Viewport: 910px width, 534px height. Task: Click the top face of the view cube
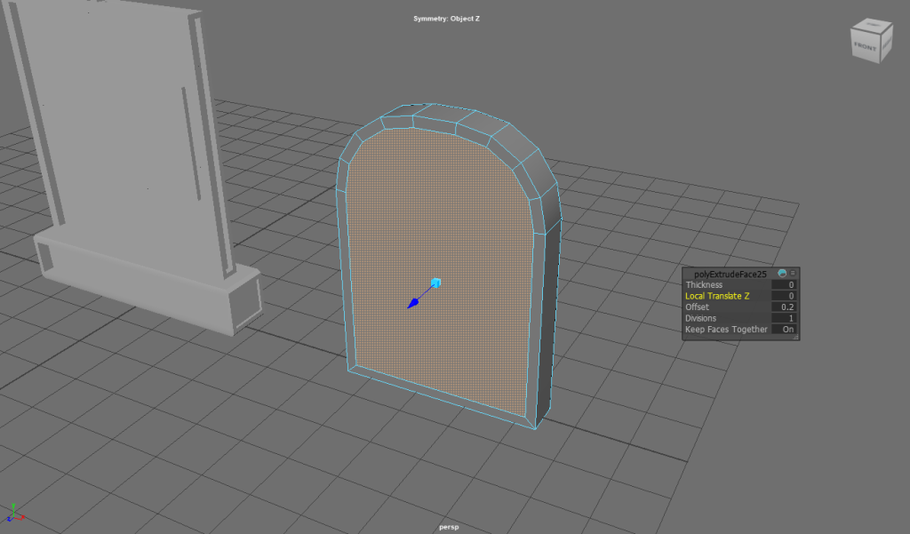[x=872, y=26]
